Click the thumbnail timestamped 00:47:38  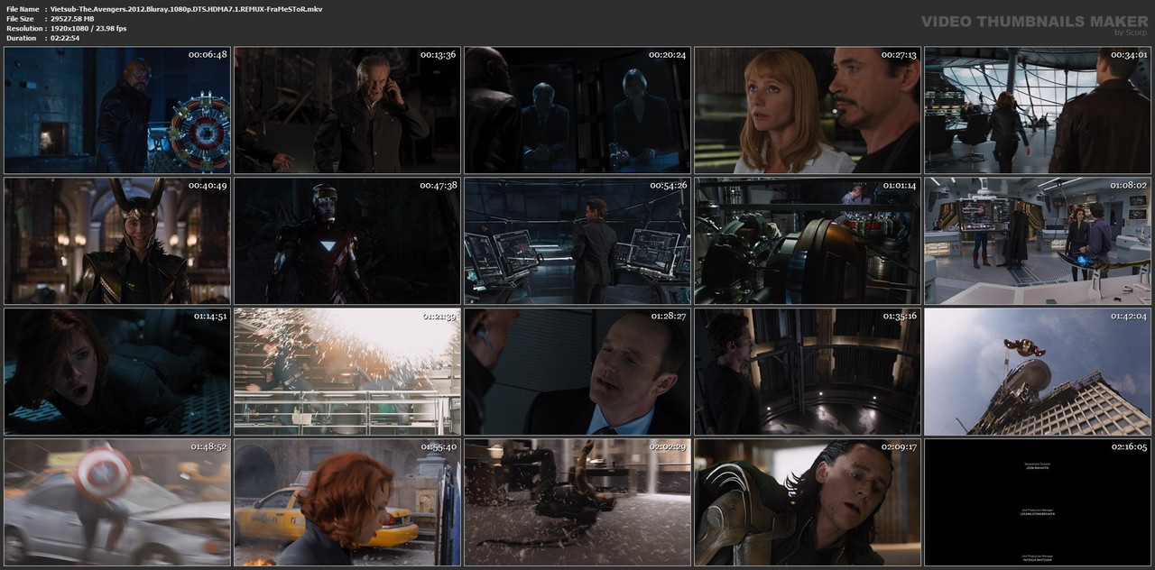[347, 241]
